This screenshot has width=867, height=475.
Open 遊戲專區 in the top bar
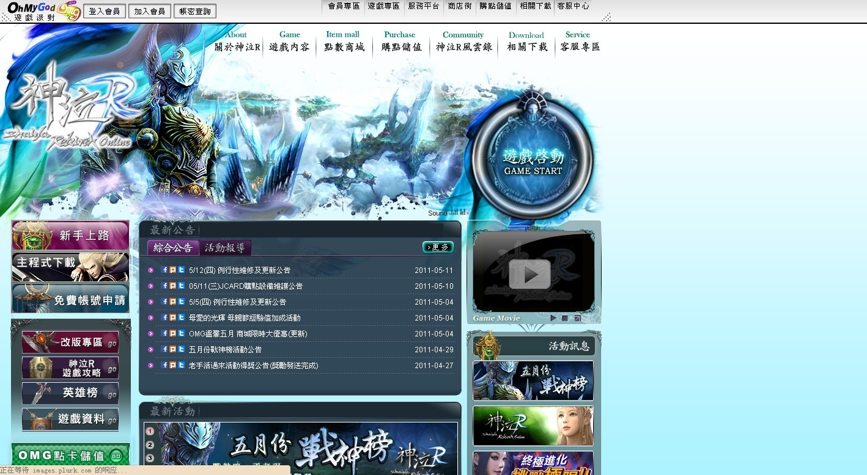384,6
